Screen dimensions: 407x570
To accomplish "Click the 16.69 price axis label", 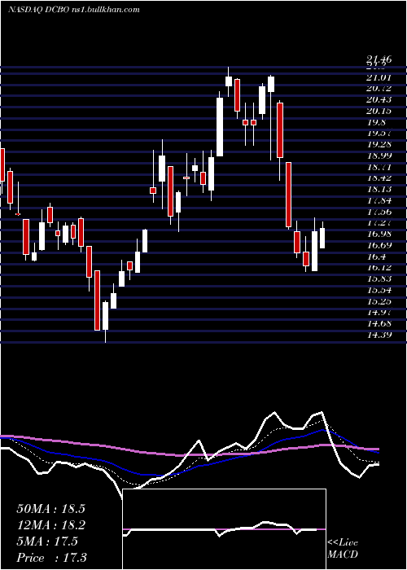I will (379, 245).
